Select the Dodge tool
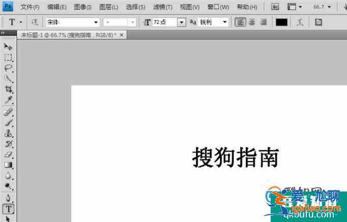 click(8, 186)
